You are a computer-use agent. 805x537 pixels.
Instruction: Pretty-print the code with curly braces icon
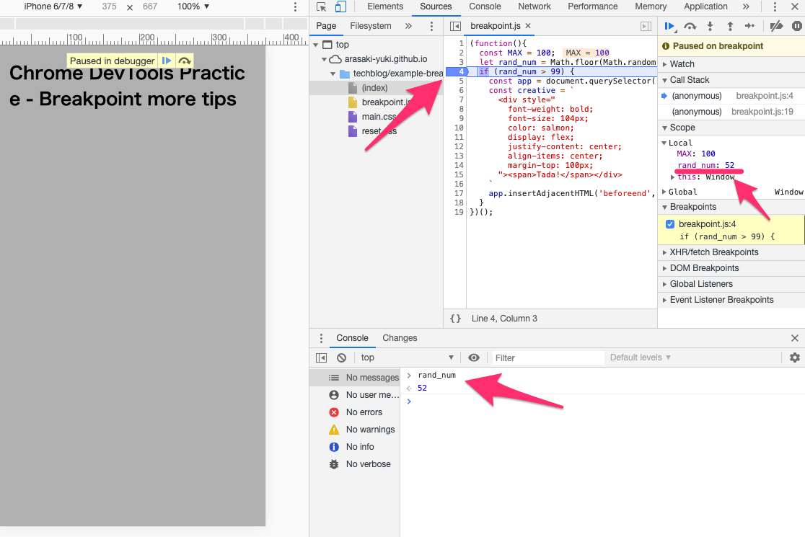coord(455,319)
